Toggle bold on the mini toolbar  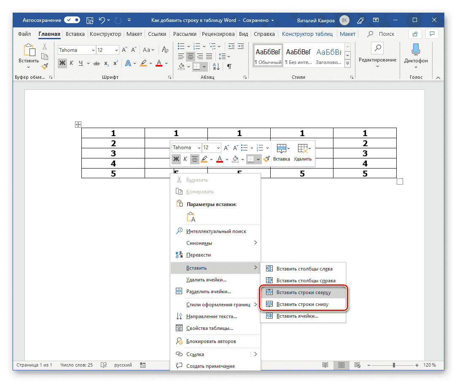(176, 159)
